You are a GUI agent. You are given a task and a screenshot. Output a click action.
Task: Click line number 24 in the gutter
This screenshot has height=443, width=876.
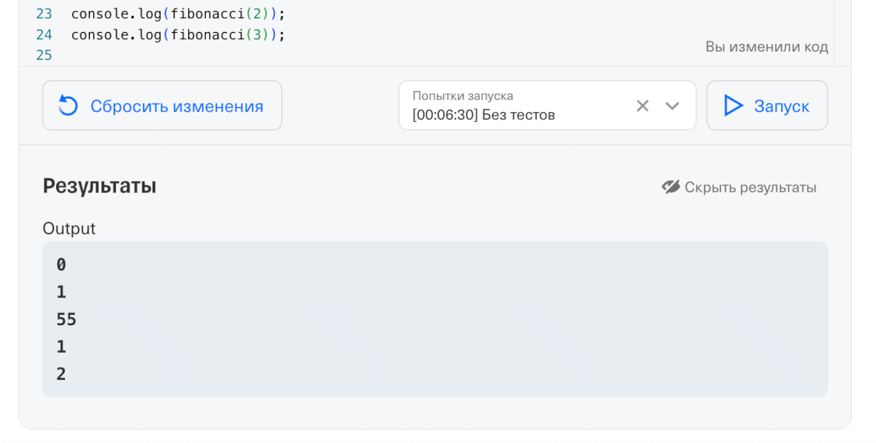44,34
